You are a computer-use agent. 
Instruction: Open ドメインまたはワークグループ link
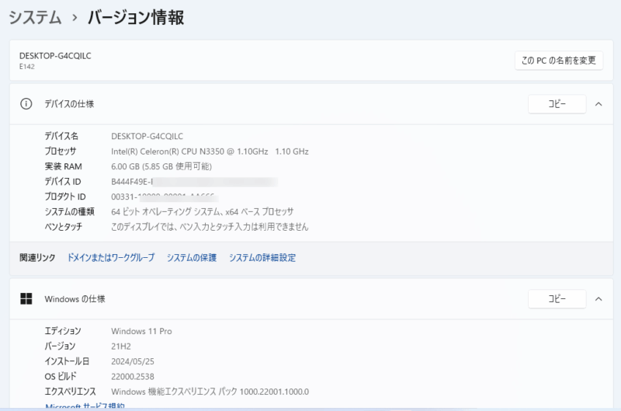[111, 258]
